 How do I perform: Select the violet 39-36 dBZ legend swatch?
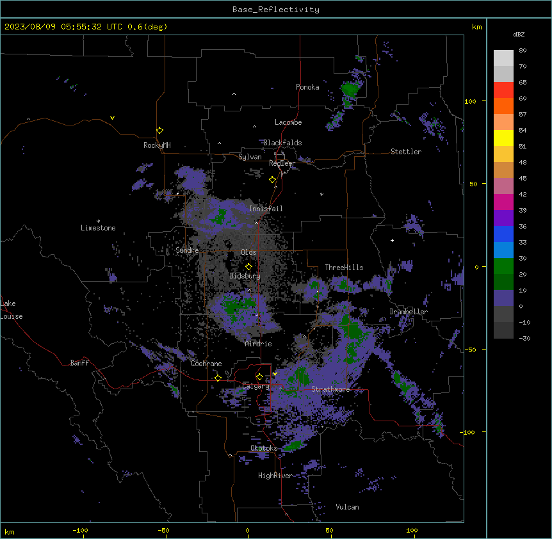point(503,218)
